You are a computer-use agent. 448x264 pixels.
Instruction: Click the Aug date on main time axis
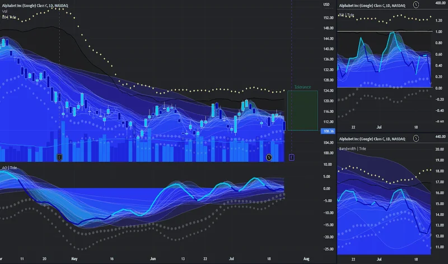[305, 260]
